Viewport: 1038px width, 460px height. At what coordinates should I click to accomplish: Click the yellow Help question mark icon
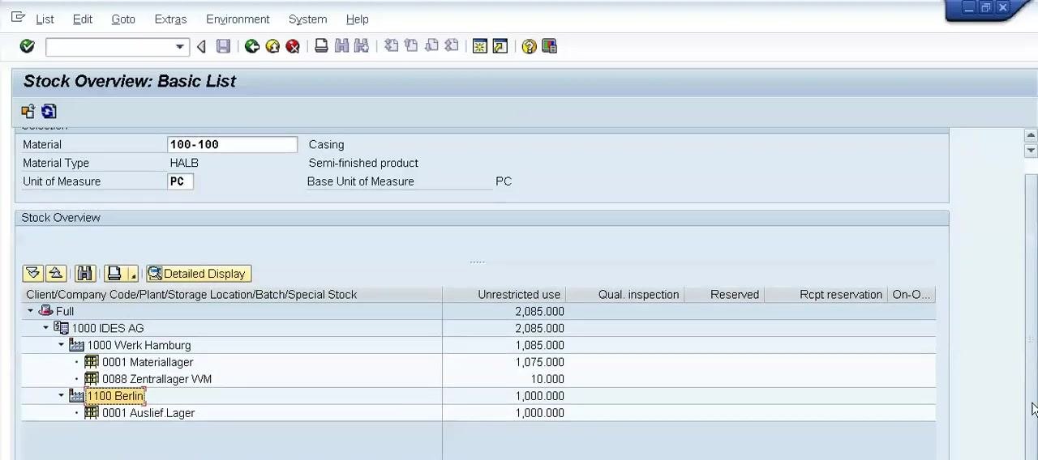(529, 46)
